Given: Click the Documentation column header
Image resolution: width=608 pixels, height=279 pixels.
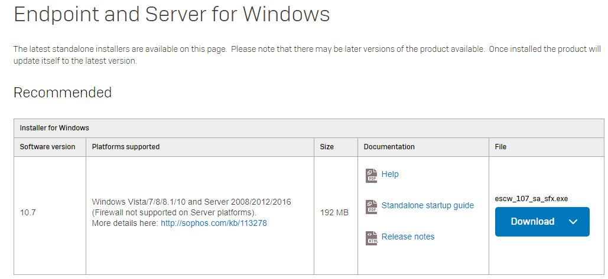Looking at the screenshot, I should click(x=389, y=147).
